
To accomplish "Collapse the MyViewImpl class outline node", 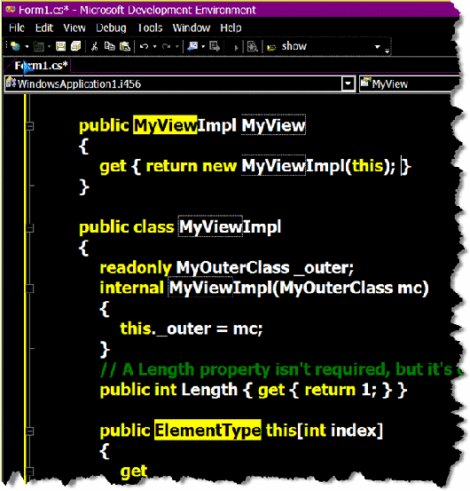I will 29,227.
